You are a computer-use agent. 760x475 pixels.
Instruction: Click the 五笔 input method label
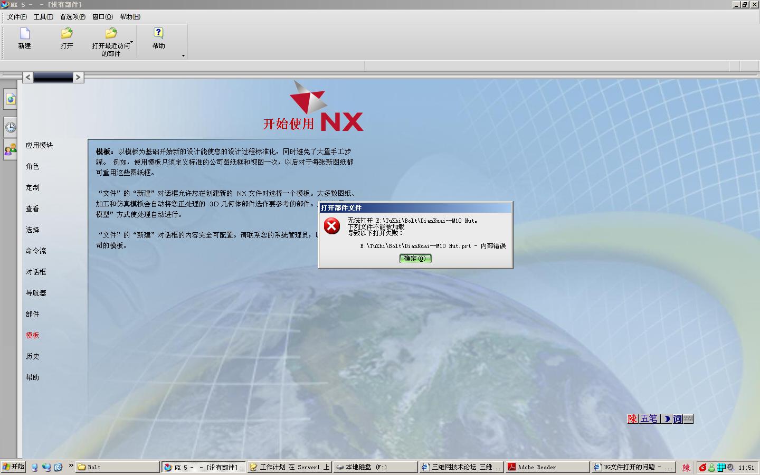649,419
